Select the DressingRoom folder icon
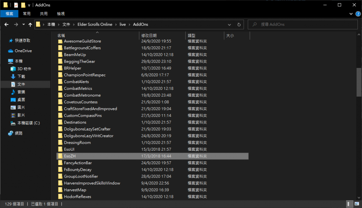 (x=60, y=143)
